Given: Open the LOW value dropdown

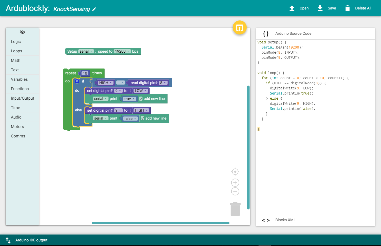Looking at the screenshot, I should [141, 91].
